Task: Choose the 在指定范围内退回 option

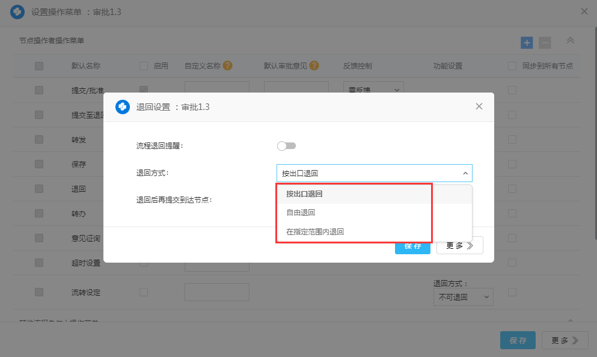Action: point(315,231)
